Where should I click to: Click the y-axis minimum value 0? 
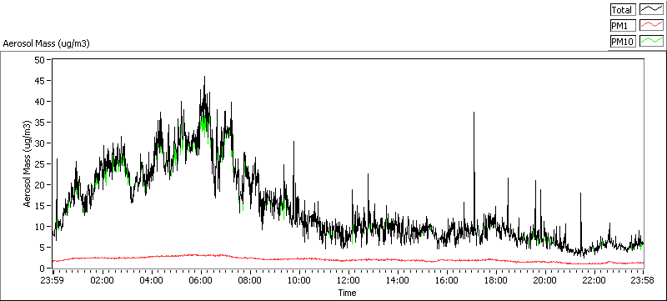pos(43,268)
